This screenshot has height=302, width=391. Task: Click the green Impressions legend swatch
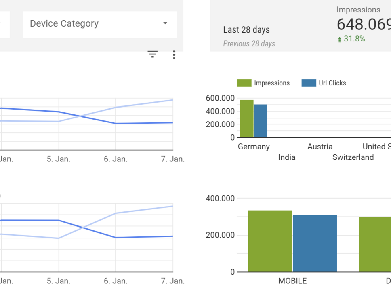(x=244, y=83)
